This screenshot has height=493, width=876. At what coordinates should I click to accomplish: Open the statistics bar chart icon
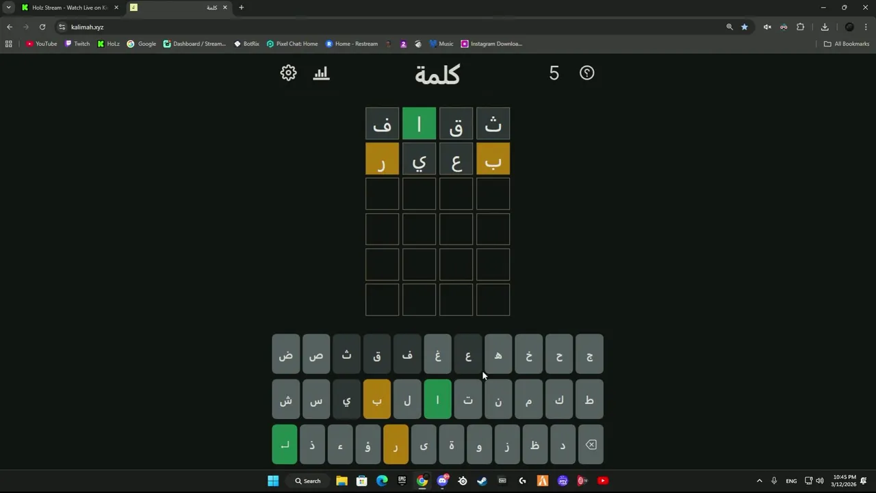(x=321, y=73)
